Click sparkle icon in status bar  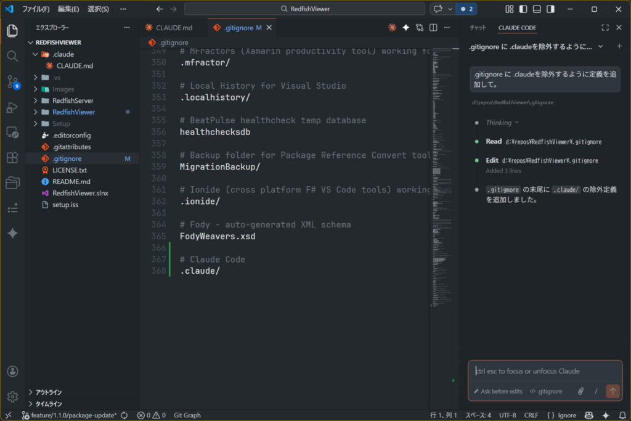606,415
